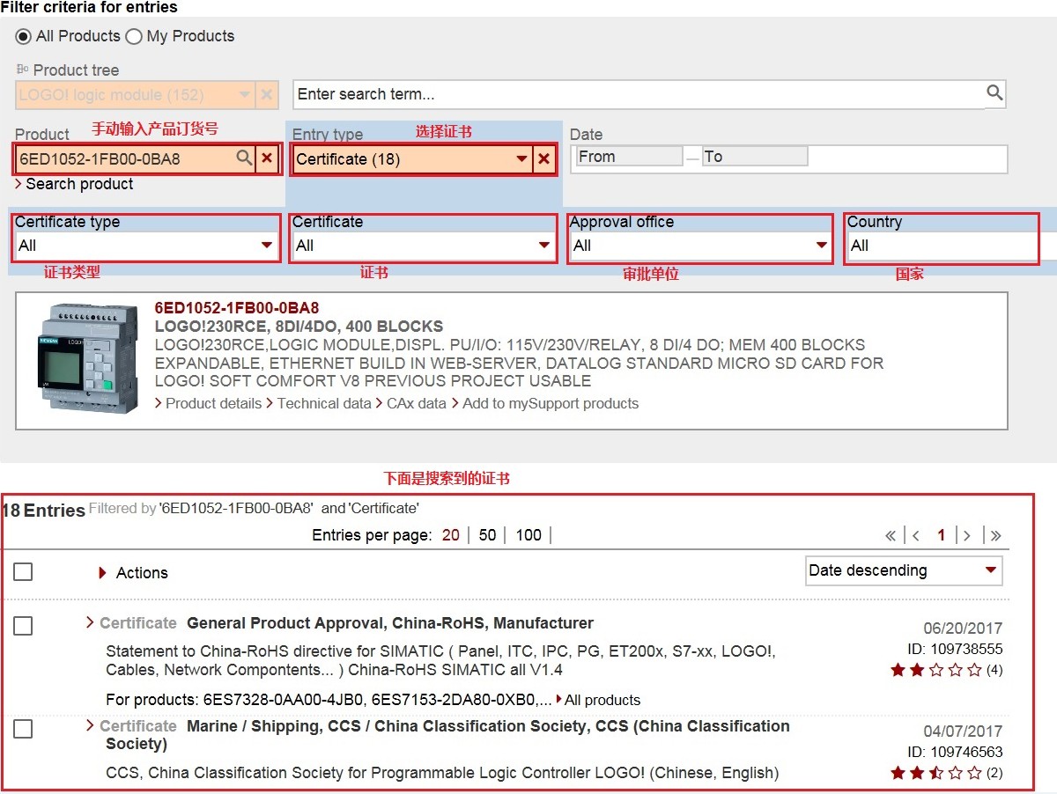Go to last page of entries
Screen dimensions: 1057x794
(x=996, y=535)
